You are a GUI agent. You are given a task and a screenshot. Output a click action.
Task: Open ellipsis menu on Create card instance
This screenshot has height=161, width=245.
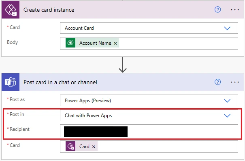point(235,10)
